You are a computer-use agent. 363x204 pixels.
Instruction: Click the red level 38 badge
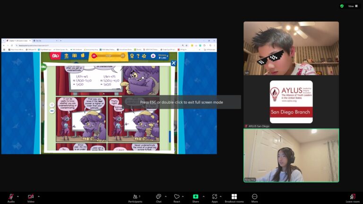tap(94, 56)
